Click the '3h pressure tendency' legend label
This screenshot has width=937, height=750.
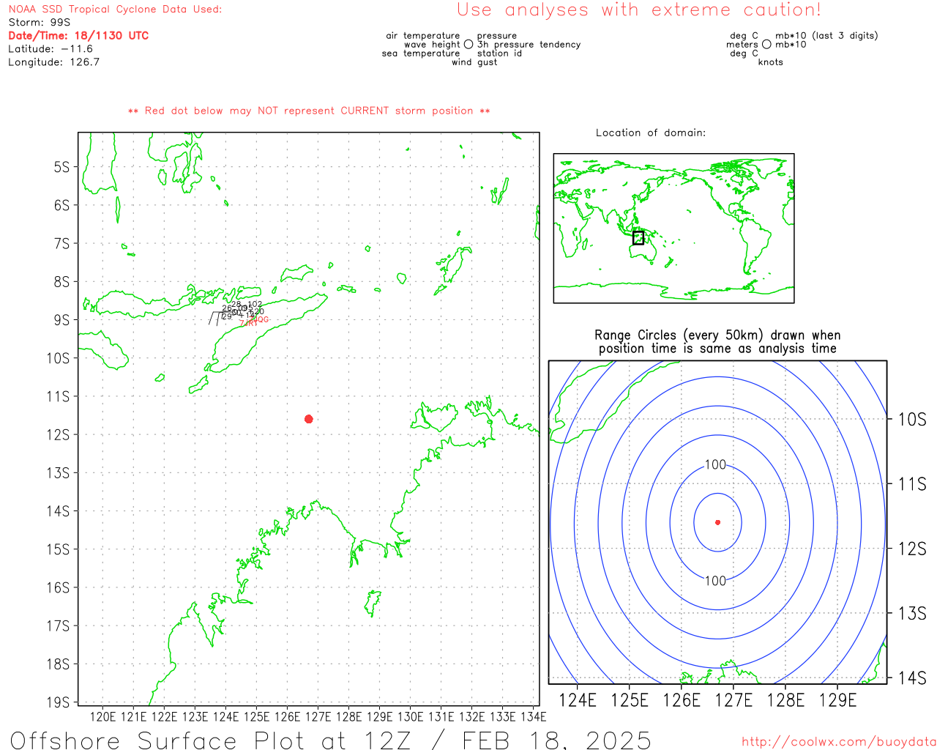pyautogui.click(x=529, y=45)
